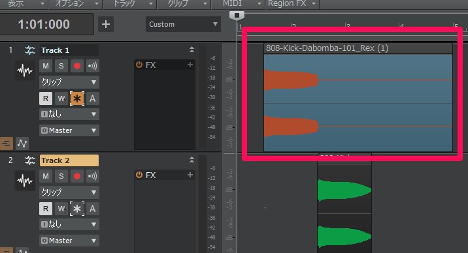Viewport: 468px width, 253px height.
Task: Arm Track 2 for recording
Action: 77,176
